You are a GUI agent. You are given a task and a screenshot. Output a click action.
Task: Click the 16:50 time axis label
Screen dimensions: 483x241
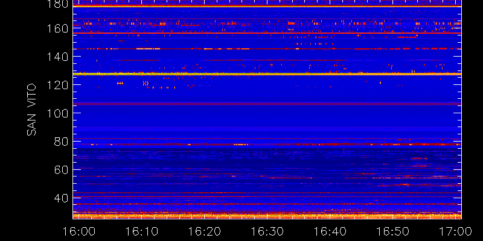pyautogui.click(x=392, y=231)
